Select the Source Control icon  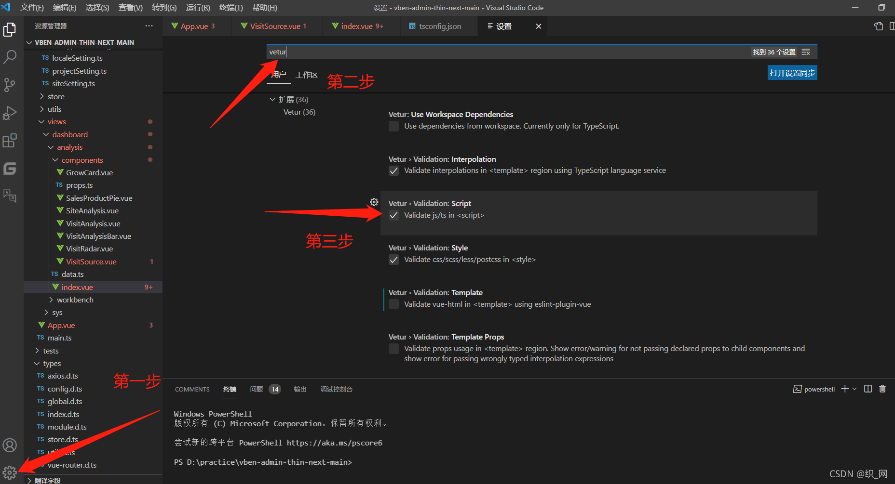10,85
